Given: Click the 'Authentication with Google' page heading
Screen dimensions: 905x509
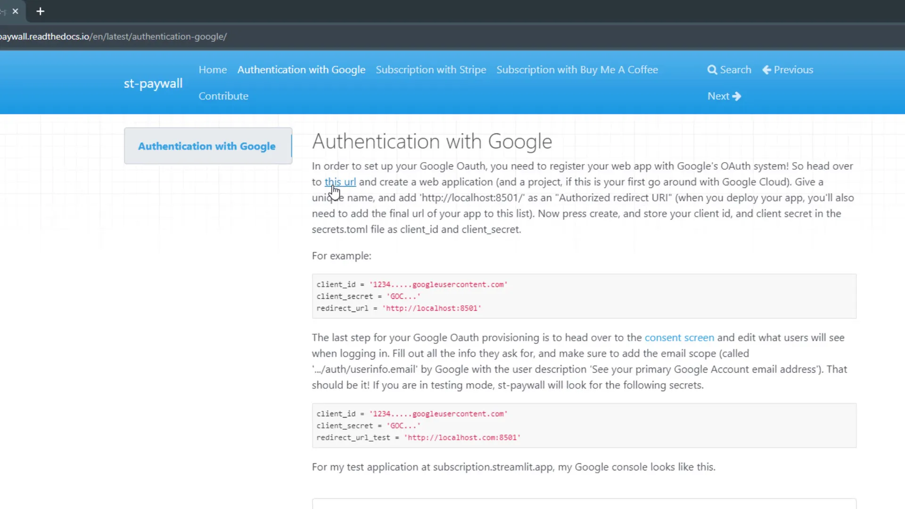Looking at the screenshot, I should 432,141.
